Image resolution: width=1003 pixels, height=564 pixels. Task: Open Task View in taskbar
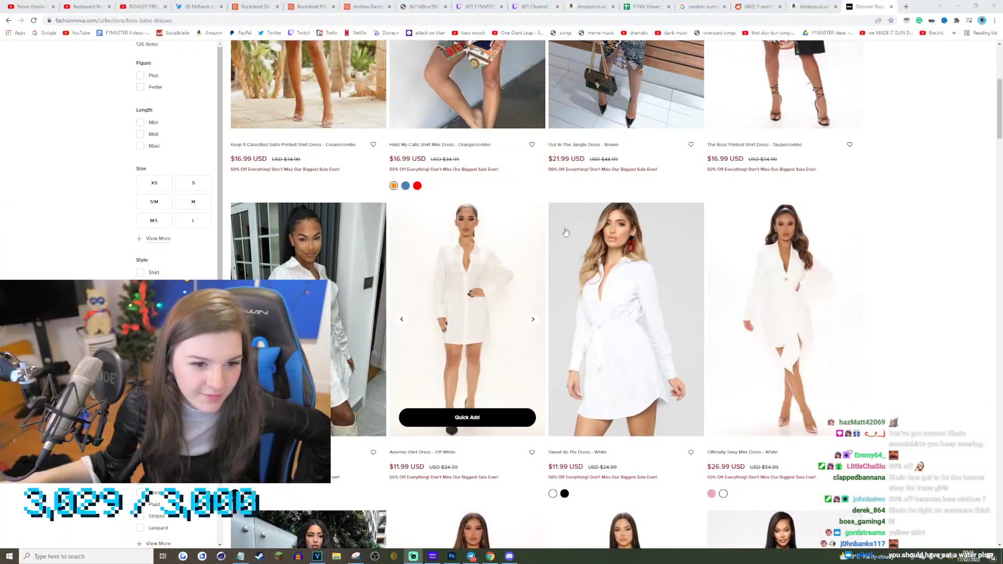162,556
